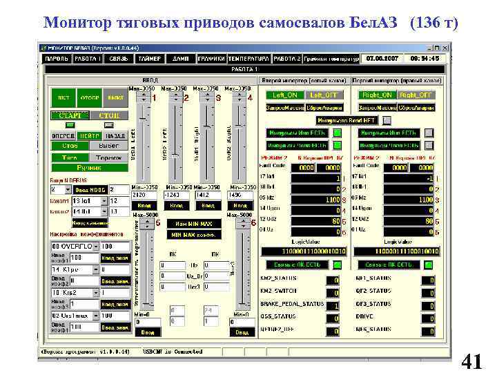Select the Тормоз mode
Image resolution: width=497 pixels, height=373 pixels.
[109, 157]
